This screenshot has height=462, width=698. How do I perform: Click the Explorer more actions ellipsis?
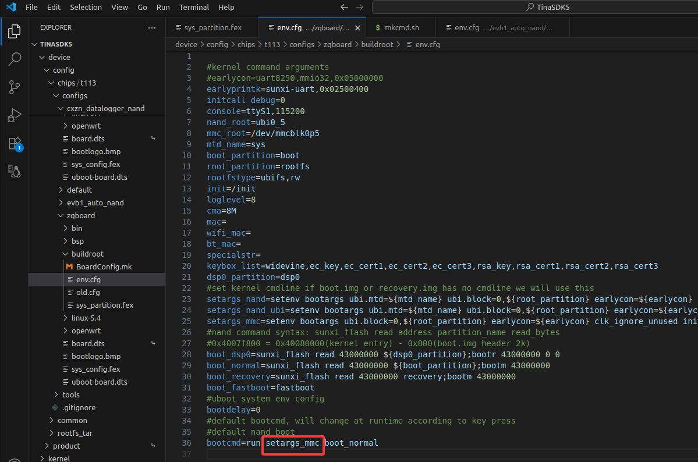point(152,27)
